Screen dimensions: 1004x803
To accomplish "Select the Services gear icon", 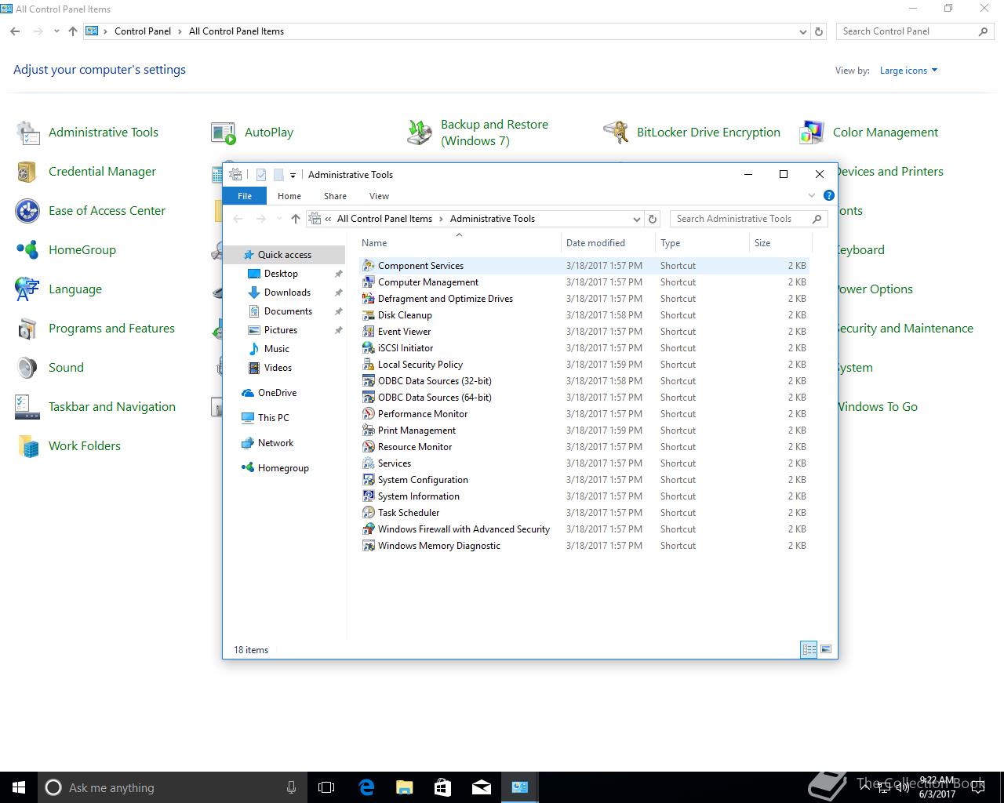I will point(368,463).
